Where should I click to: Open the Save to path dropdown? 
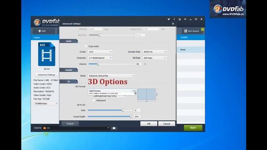[108, 128]
